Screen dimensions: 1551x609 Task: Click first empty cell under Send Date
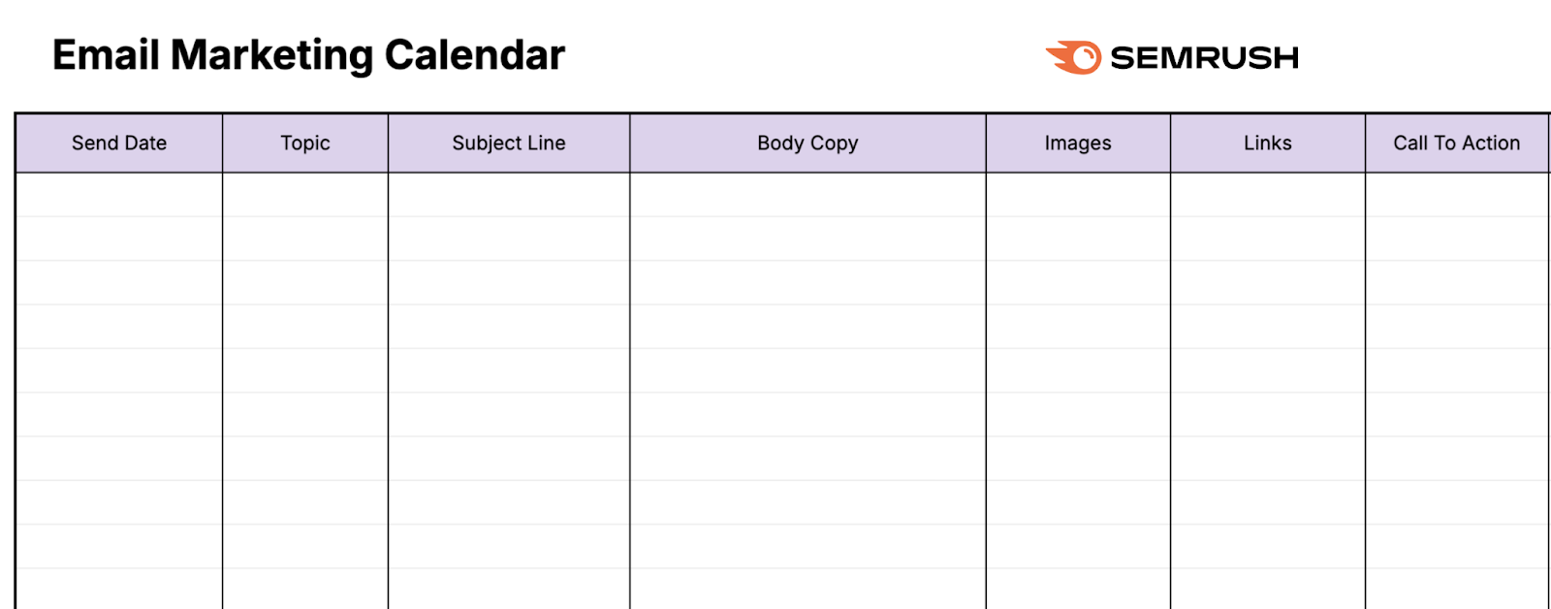pyautogui.click(x=119, y=195)
